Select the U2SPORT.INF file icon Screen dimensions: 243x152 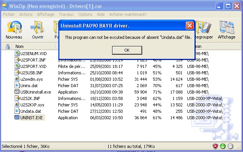coord(17,60)
